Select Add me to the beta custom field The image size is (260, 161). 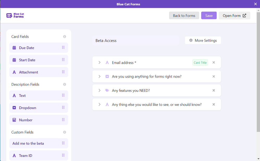[39, 143]
